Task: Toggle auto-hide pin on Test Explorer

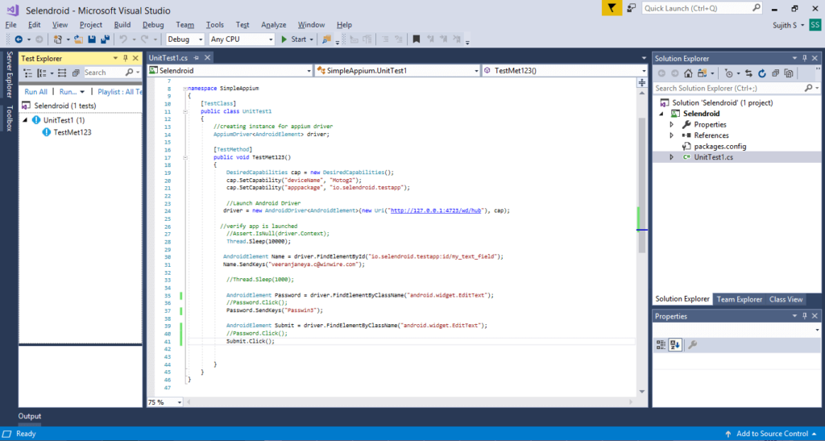Action: (x=125, y=58)
